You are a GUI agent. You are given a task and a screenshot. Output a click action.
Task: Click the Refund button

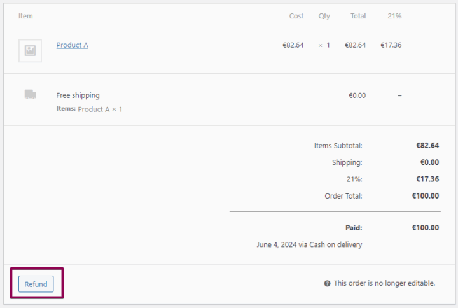(x=36, y=284)
